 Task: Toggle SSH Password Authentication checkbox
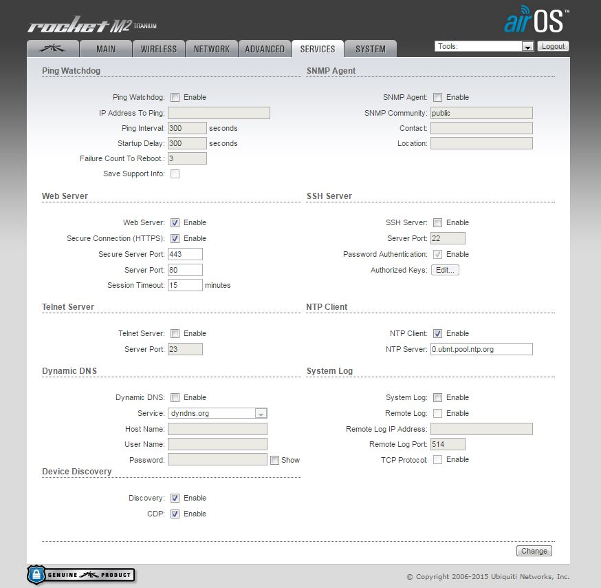tap(437, 254)
